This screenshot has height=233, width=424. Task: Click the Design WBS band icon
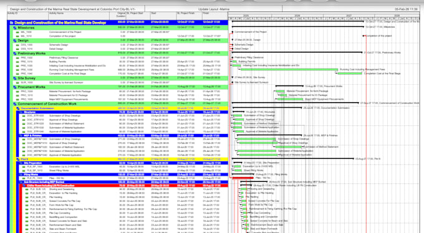tap(15, 40)
